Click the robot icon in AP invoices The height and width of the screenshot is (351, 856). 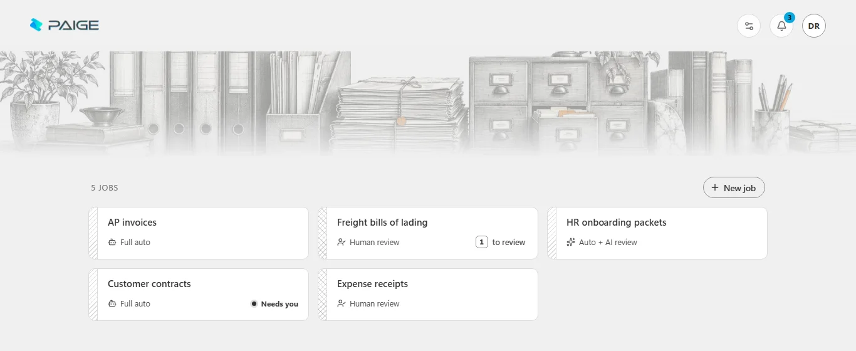point(112,242)
